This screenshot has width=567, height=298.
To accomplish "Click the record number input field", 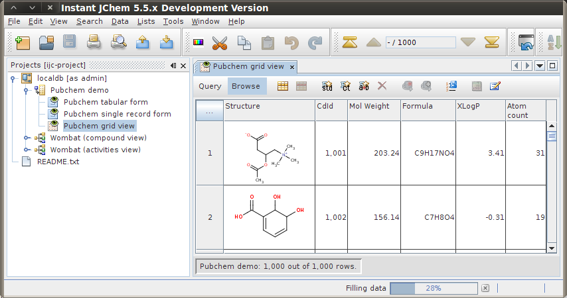I will coord(420,42).
